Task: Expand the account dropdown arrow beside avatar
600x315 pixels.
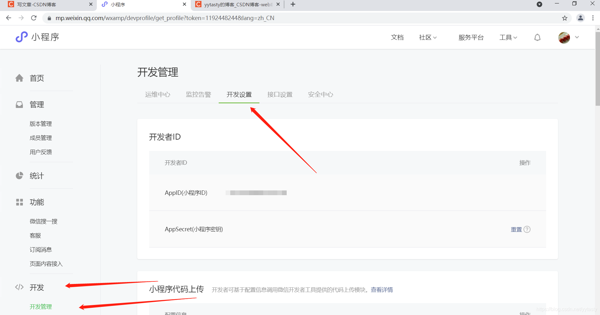Action: tap(577, 37)
